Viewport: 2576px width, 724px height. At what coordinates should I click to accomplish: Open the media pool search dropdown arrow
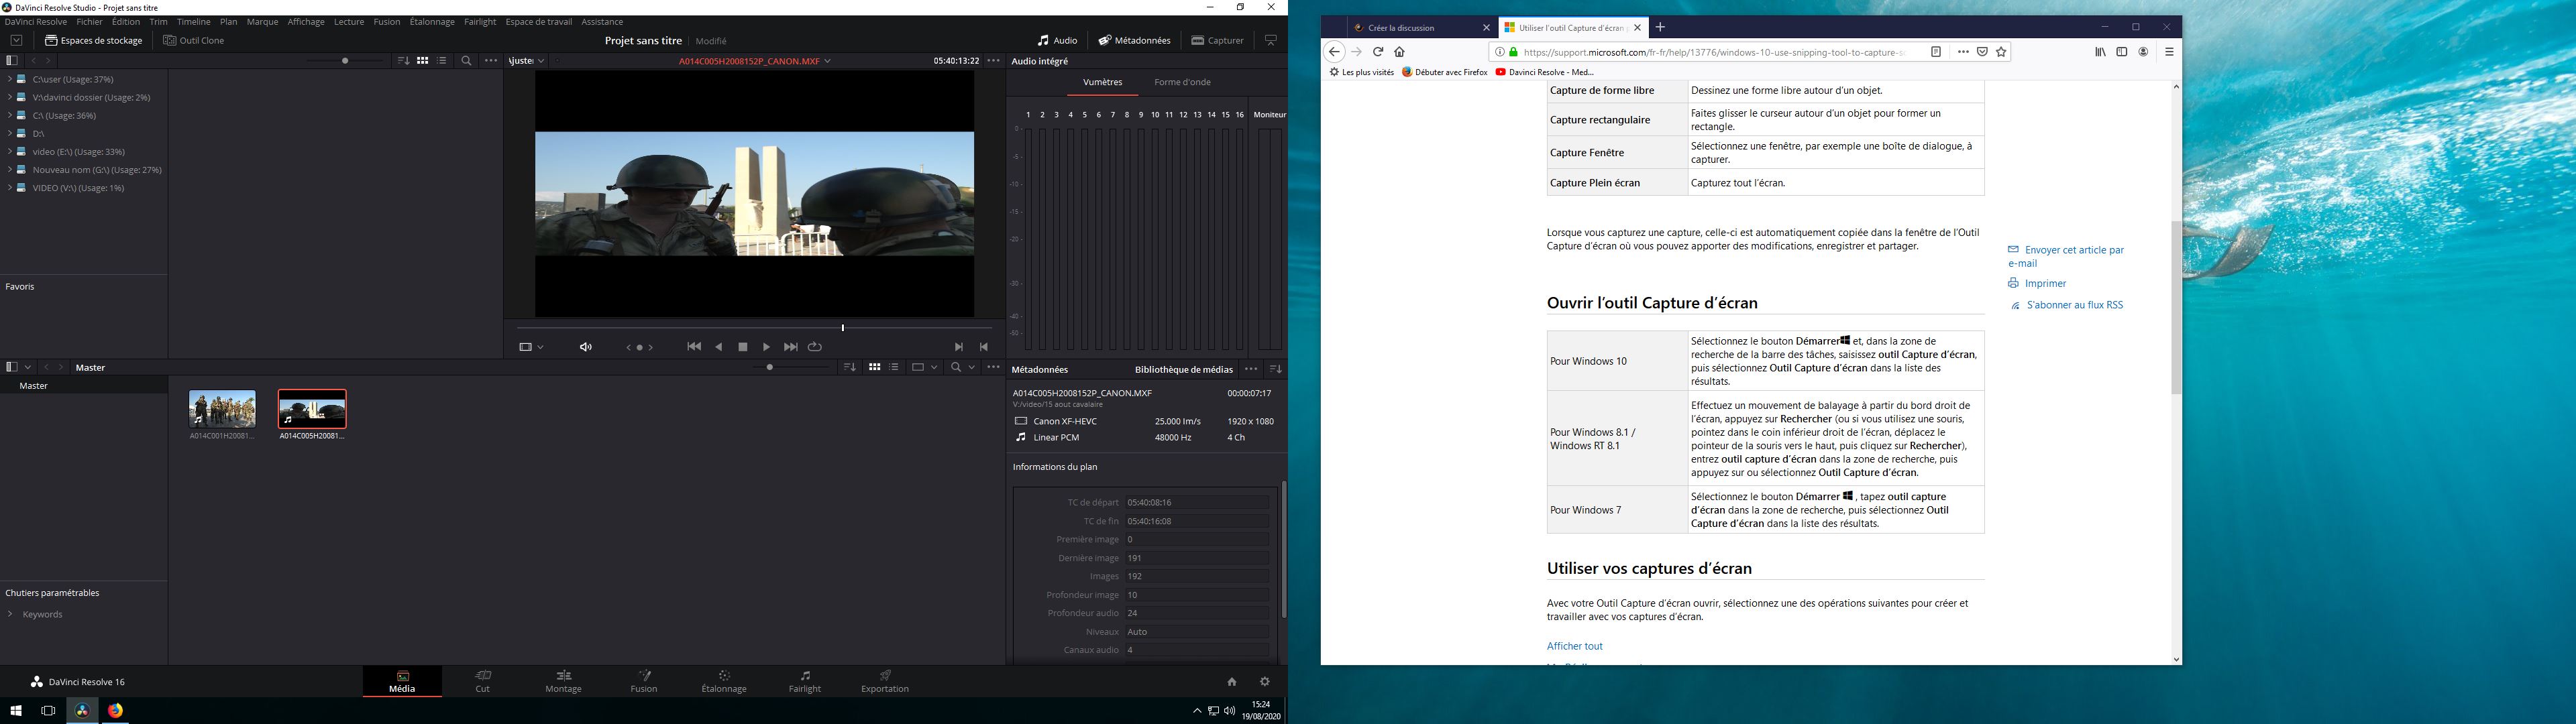971,368
